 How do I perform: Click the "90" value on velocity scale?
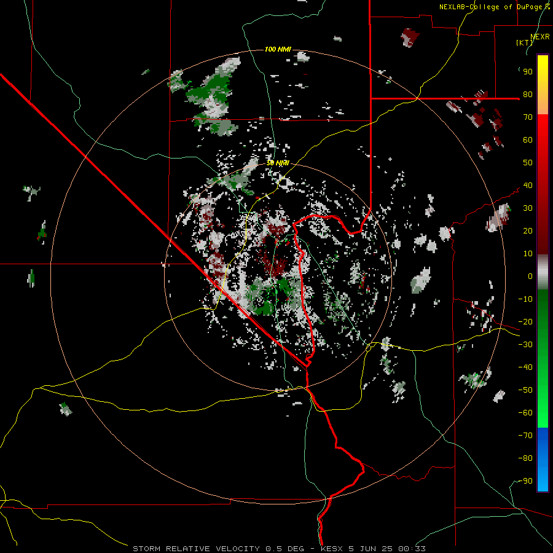(x=528, y=72)
